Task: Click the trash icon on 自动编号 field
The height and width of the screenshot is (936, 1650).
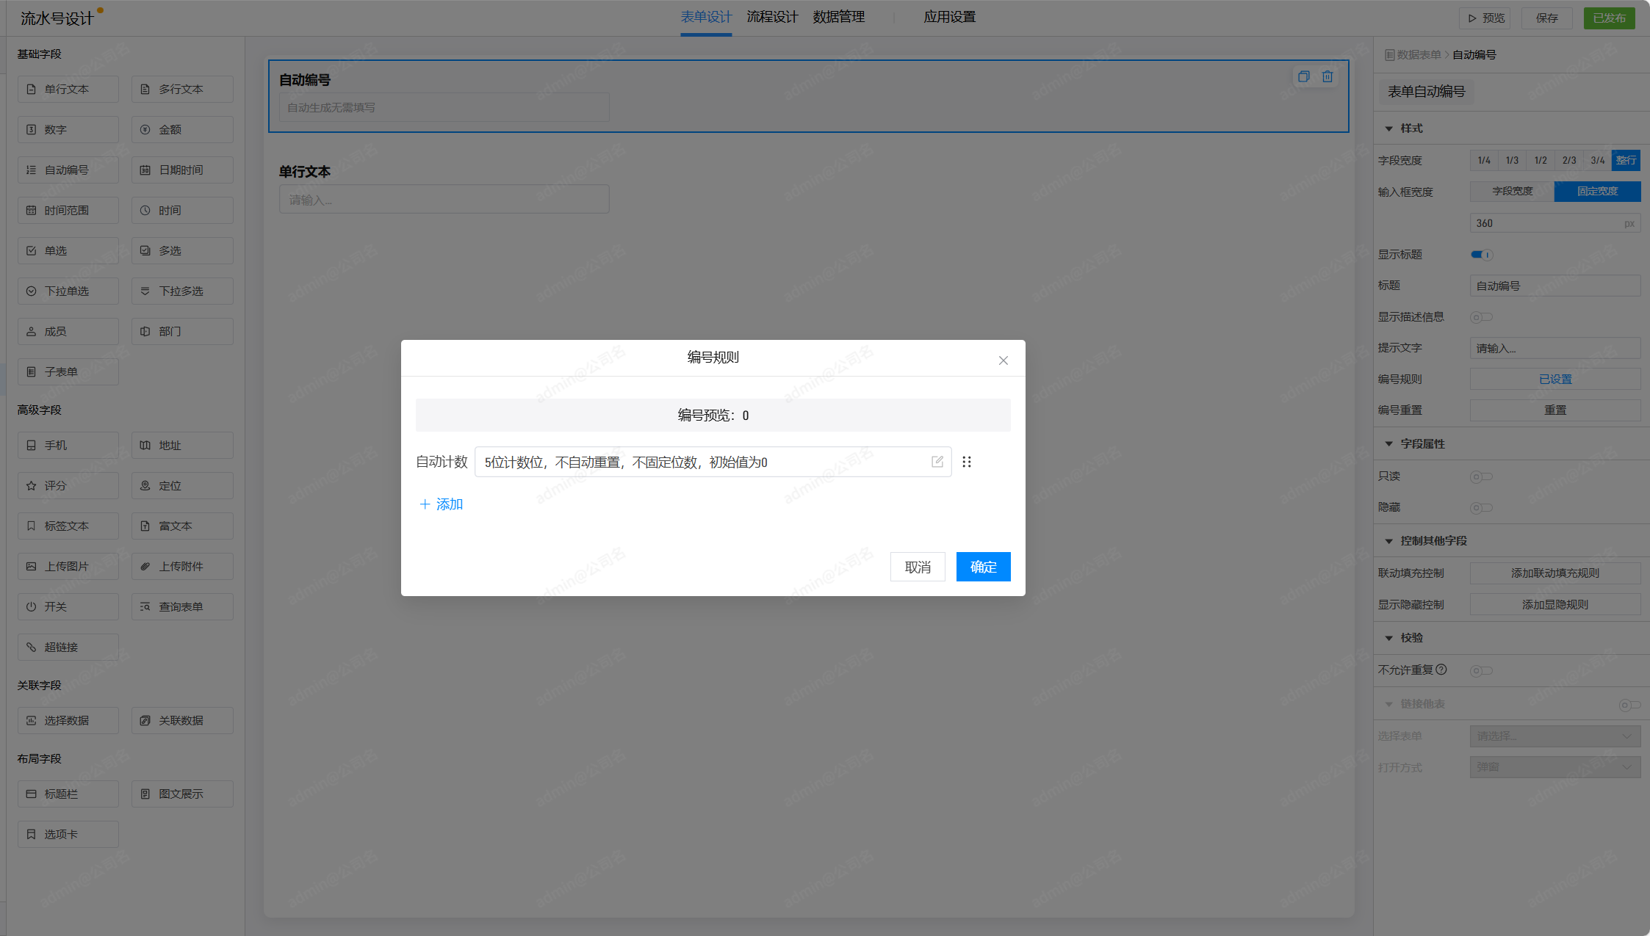Action: pyautogui.click(x=1327, y=76)
